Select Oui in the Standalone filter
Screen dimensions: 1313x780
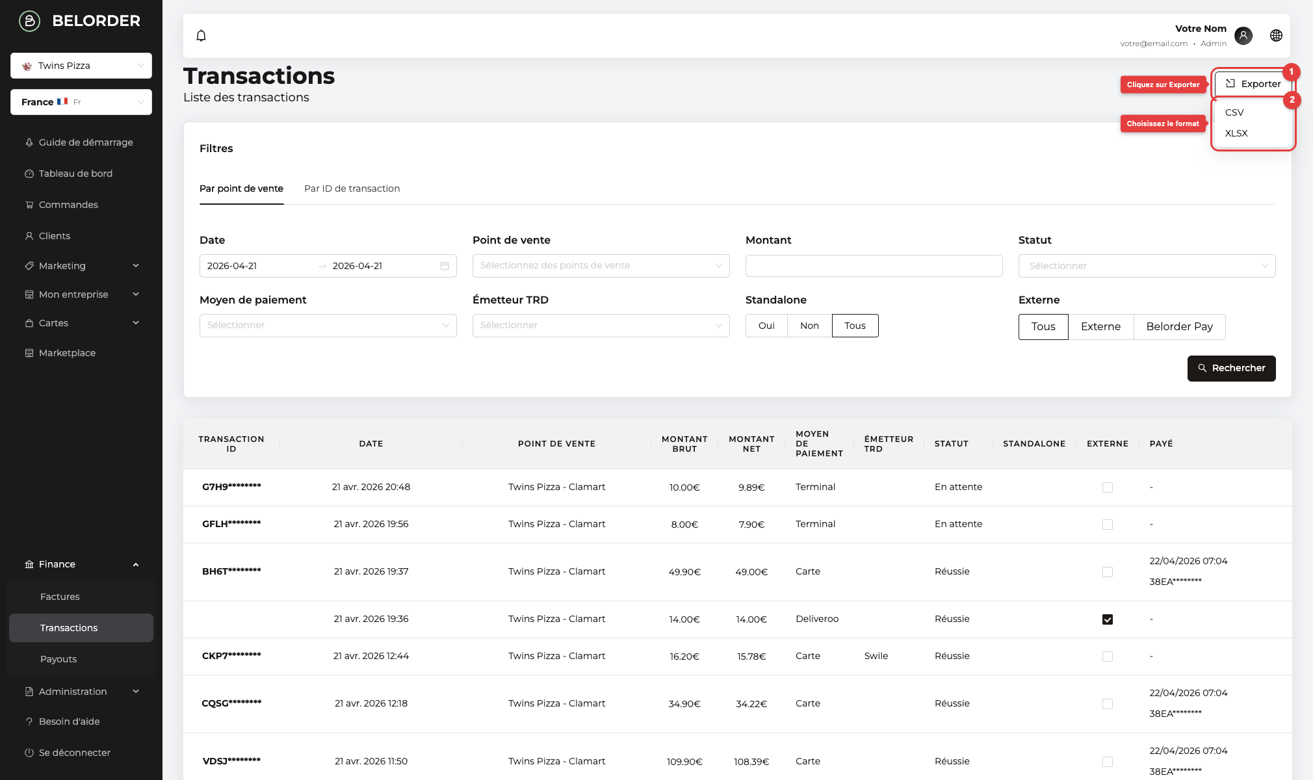point(766,326)
